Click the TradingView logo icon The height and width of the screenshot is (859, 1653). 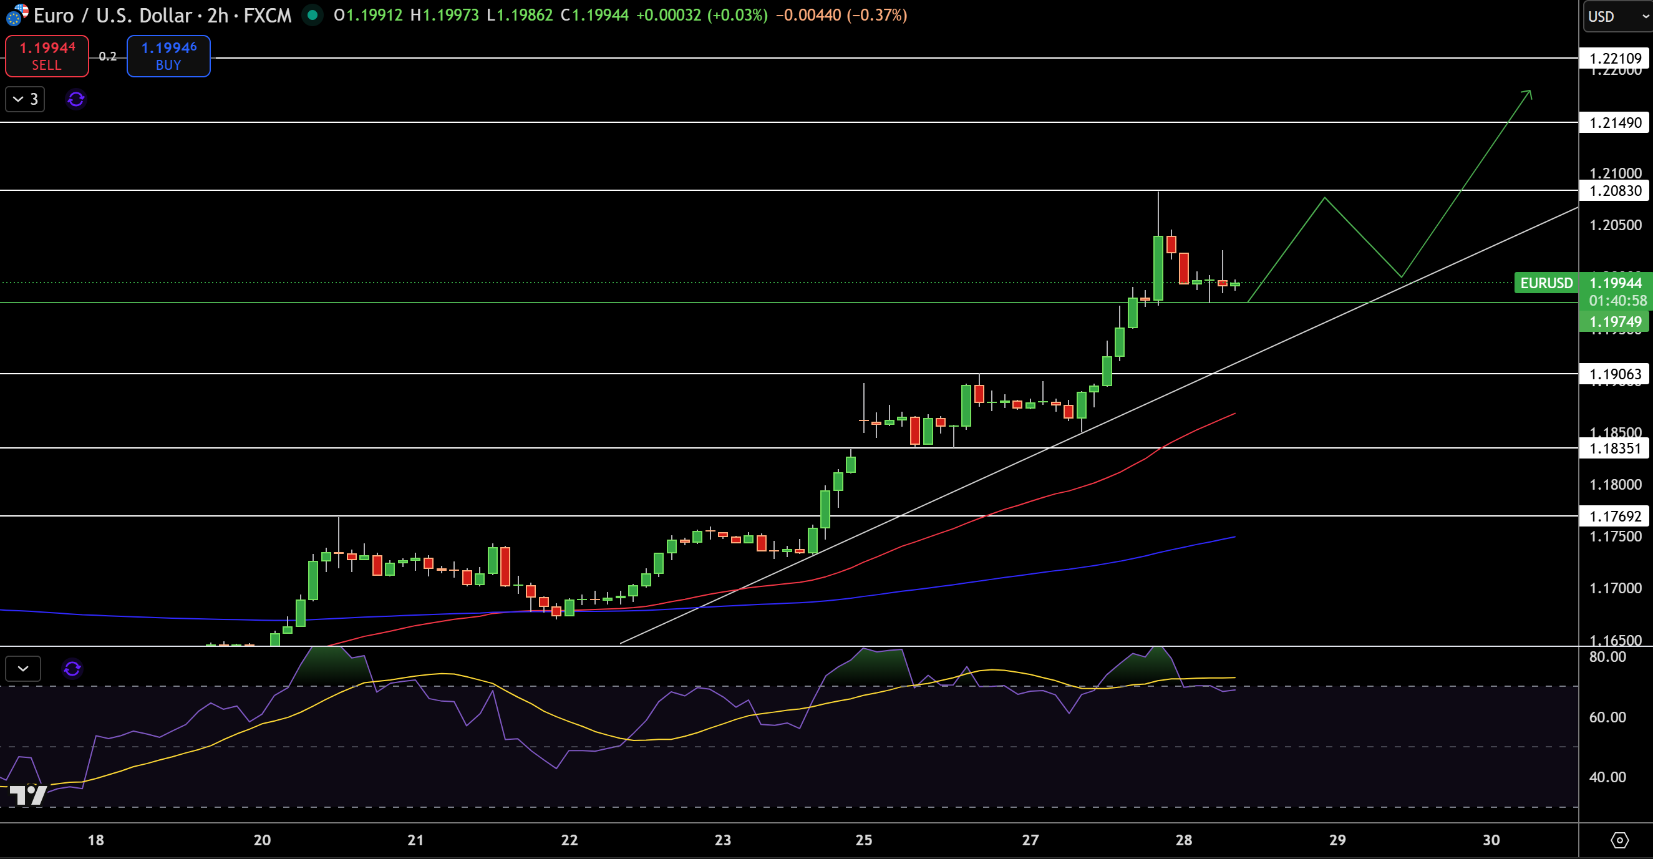(28, 795)
